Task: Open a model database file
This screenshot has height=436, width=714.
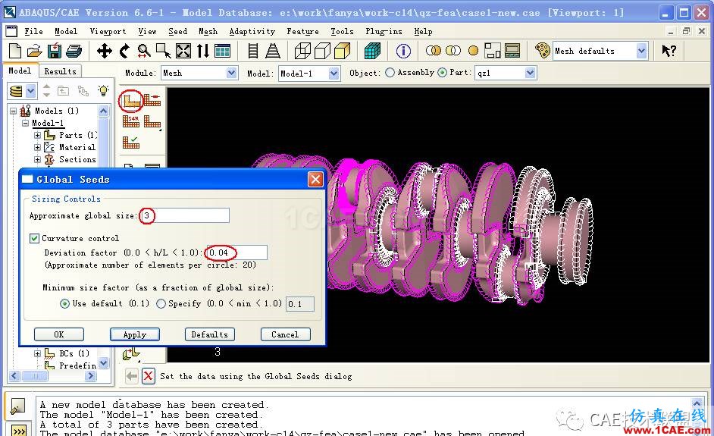Action: coord(35,51)
